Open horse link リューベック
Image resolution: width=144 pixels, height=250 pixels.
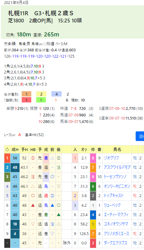(x=112, y=205)
